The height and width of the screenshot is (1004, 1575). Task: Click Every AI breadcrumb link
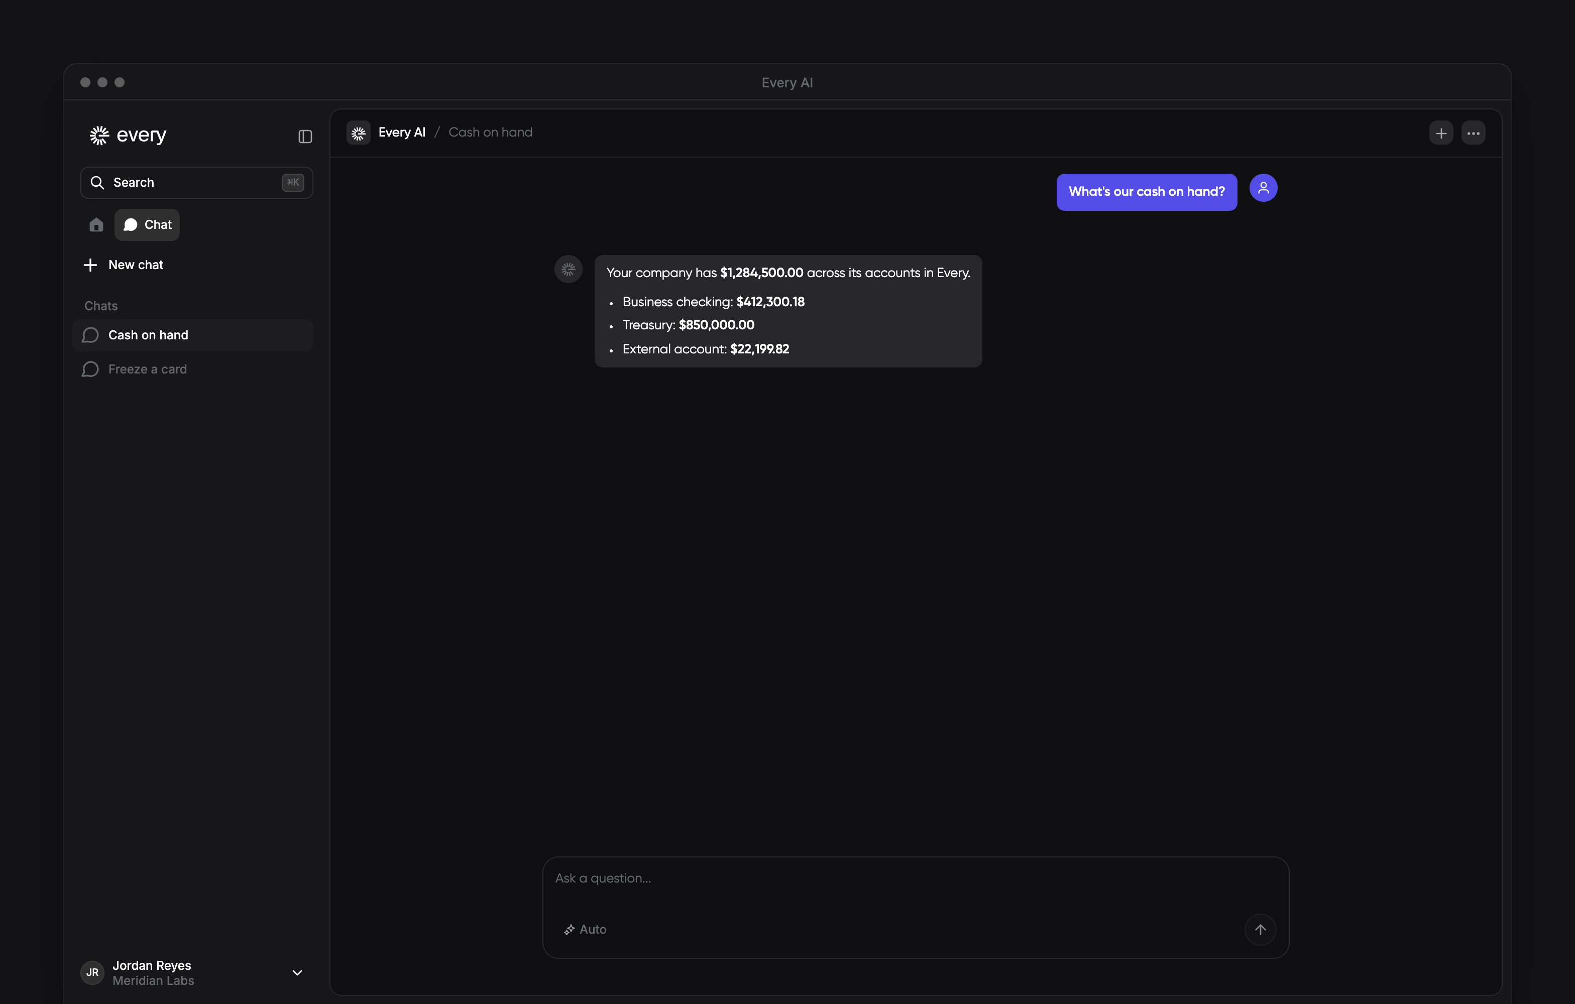click(402, 133)
